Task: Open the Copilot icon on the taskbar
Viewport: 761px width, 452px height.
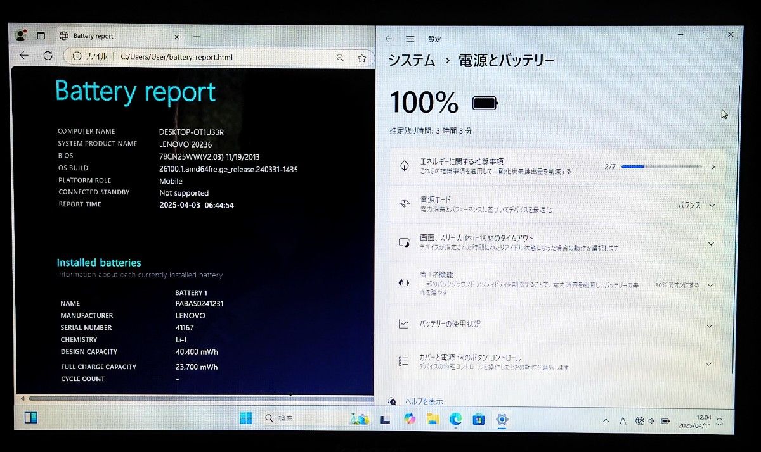Action: coord(409,418)
